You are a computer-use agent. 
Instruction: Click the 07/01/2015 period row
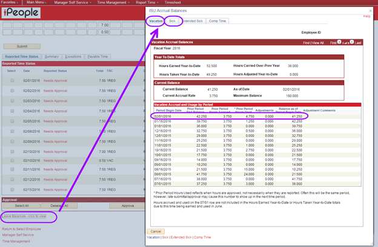coord(257,184)
